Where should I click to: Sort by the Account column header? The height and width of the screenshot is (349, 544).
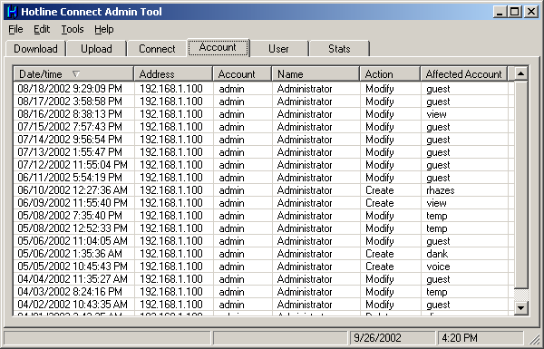pyautogui.click(x=242, y=74)
